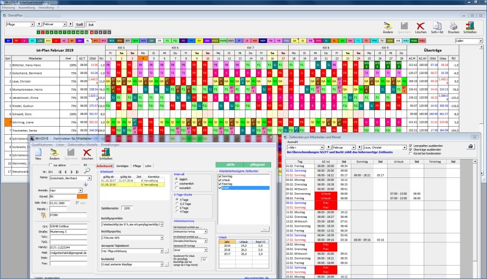Click the Drucken printer icon in DienstPlan toolbar
Viewport: 487px width, 279px height.
point(453,26)
